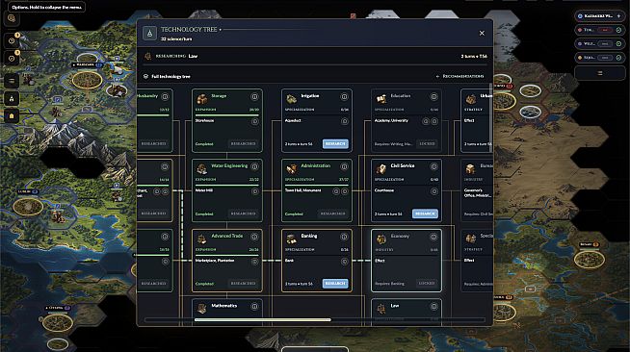
Task: Click the Banking chest technology icon
Action: click(x=291, y=239)
